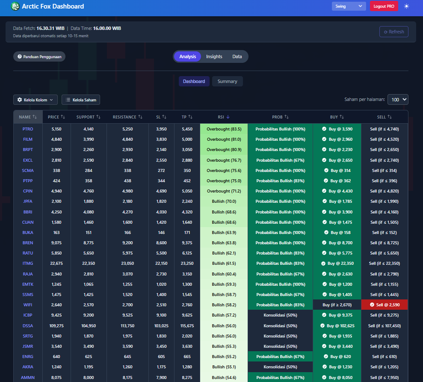Select the Dashboard sub-tab
The height and width of the screenshot is (382, 423).
click(194, 81)
